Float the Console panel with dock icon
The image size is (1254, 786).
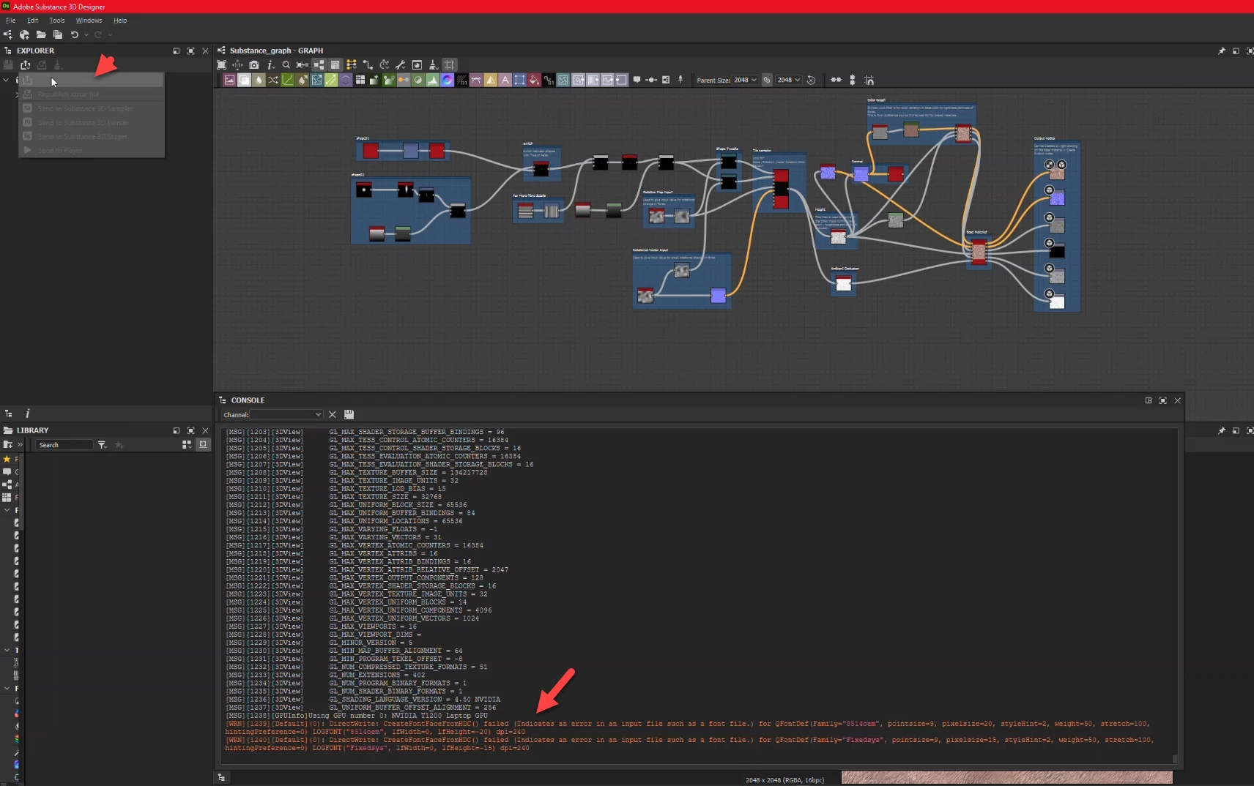(1149, 400)
